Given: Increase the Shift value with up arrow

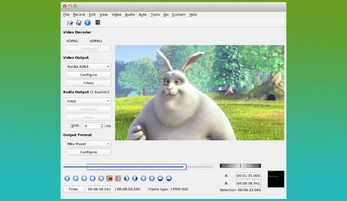Looking at the screenshot, I should [102, 125].
